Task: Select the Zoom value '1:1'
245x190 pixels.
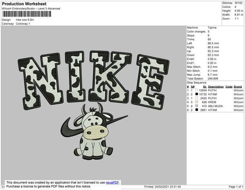Action: [236, 19]
